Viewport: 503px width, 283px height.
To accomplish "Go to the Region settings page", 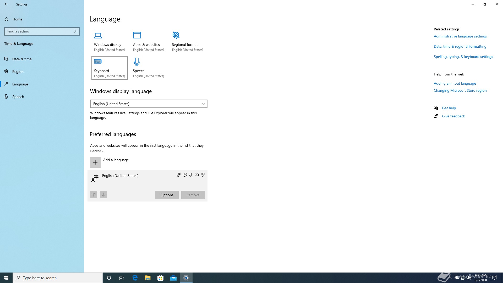I will (x=18, y=72).
